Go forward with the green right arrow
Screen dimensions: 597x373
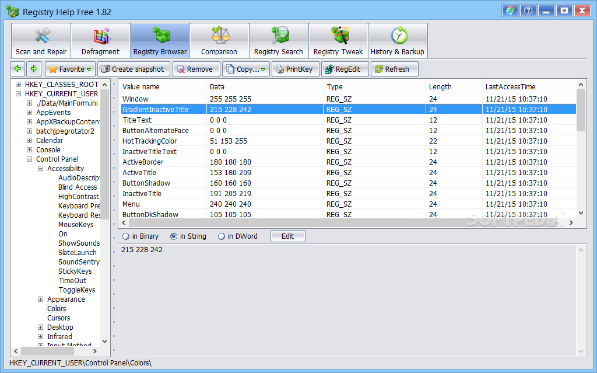pos(34,69)
